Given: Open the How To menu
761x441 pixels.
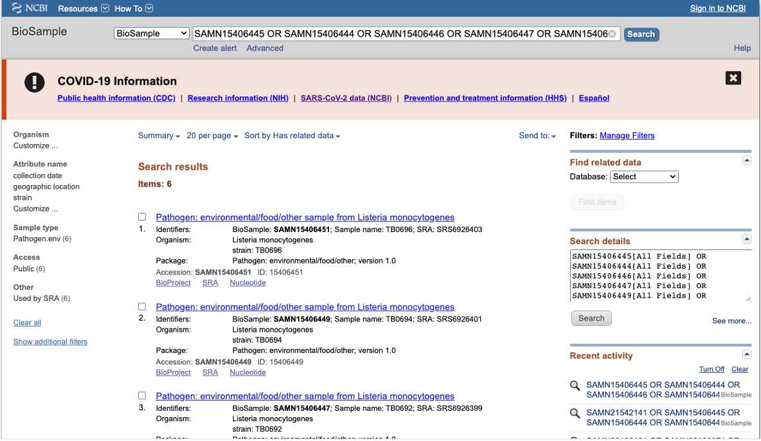Looking at the screenshot, I should coord(134,8).
